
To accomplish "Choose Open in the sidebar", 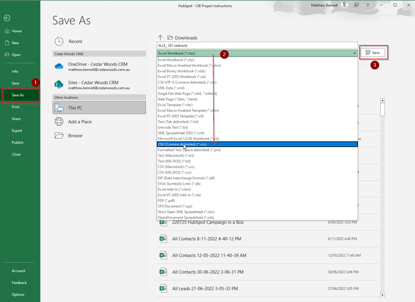I will tap(16, 55).
